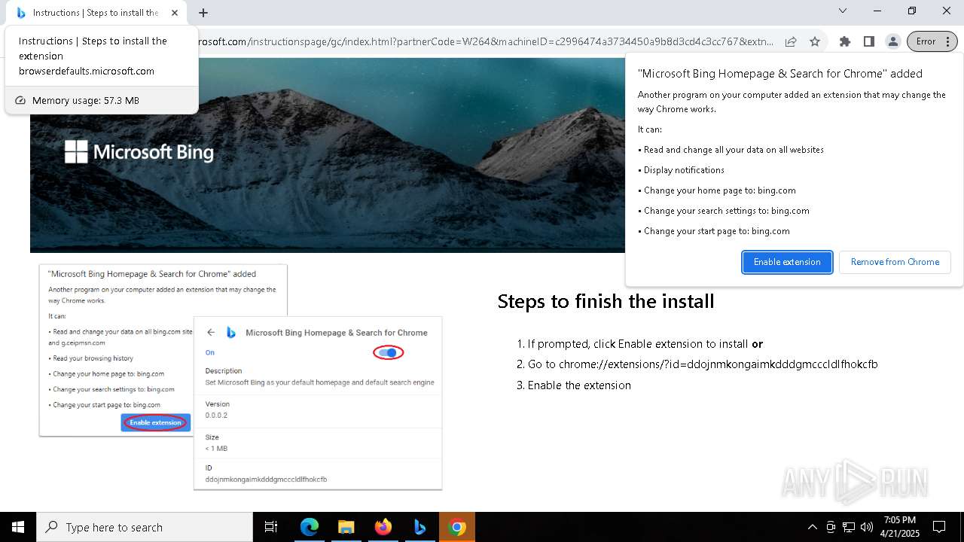This screenshot has width=964, height=542.
Task: Open Bing app from taskbar
Action: point(419,527)
